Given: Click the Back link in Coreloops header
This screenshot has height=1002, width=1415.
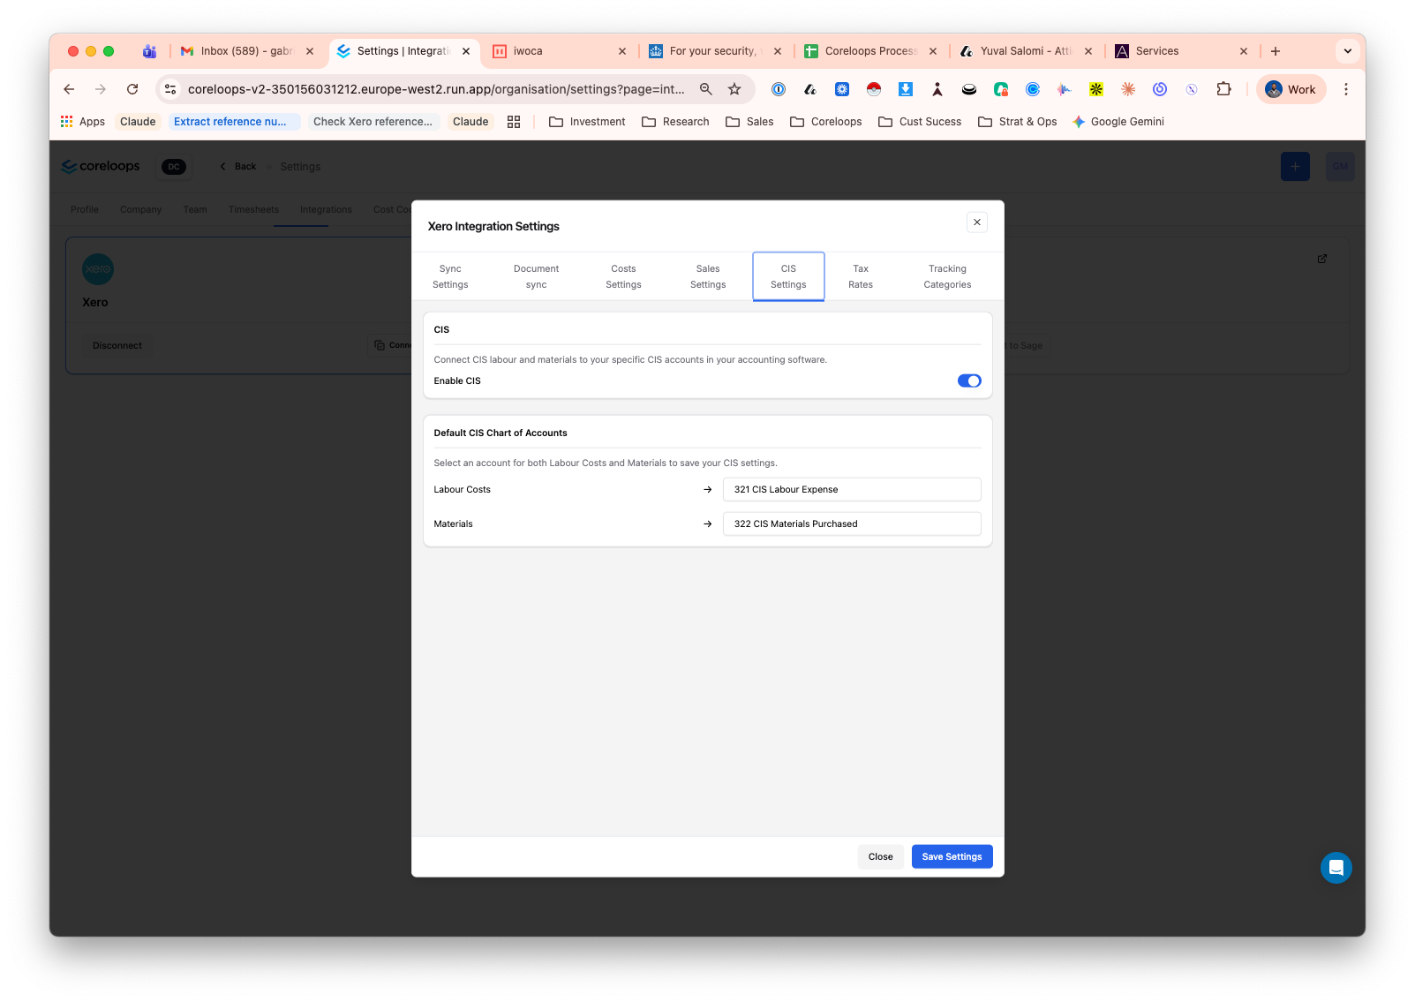Looking at the screenshot, I should 238,167.
